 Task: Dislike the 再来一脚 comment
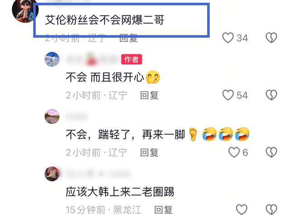271,152
